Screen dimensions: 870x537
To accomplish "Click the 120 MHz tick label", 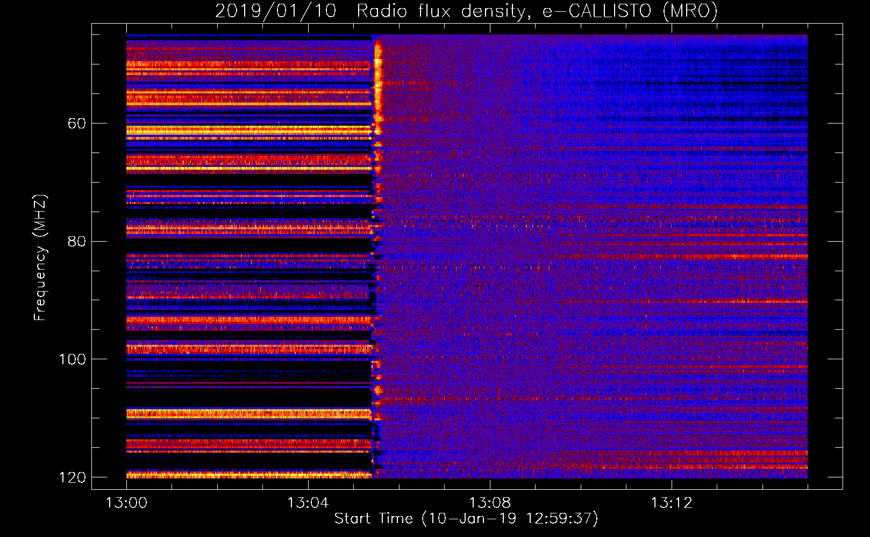I will tap(73, 477).
